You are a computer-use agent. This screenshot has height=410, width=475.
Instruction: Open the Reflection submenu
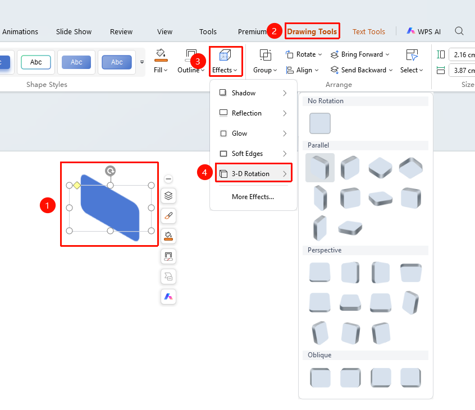tap(253, 113)
